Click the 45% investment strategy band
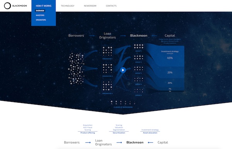Viewport: 232px width, 149px height. (x=170, y=58)
